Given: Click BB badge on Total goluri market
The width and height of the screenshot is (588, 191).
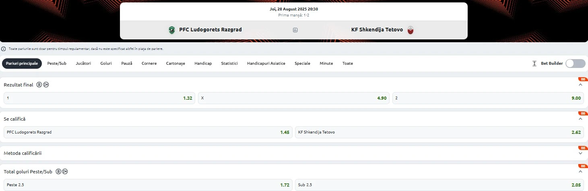Looking at the screenshot, I should tap(582, 166).
